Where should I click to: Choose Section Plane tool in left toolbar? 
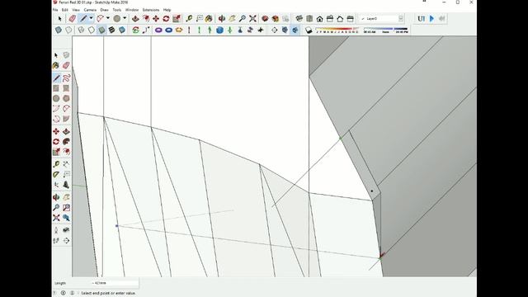(66, 240)
